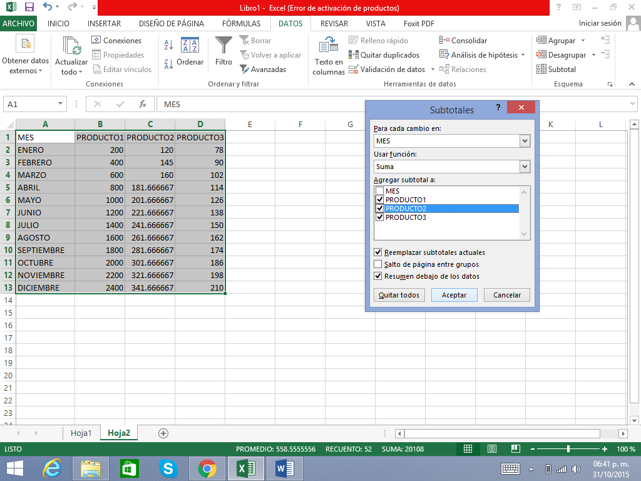This screenshot has height=481, width=641.
Task: Click the Subtotal icon in Esquema
Action: tap(541, 70)
